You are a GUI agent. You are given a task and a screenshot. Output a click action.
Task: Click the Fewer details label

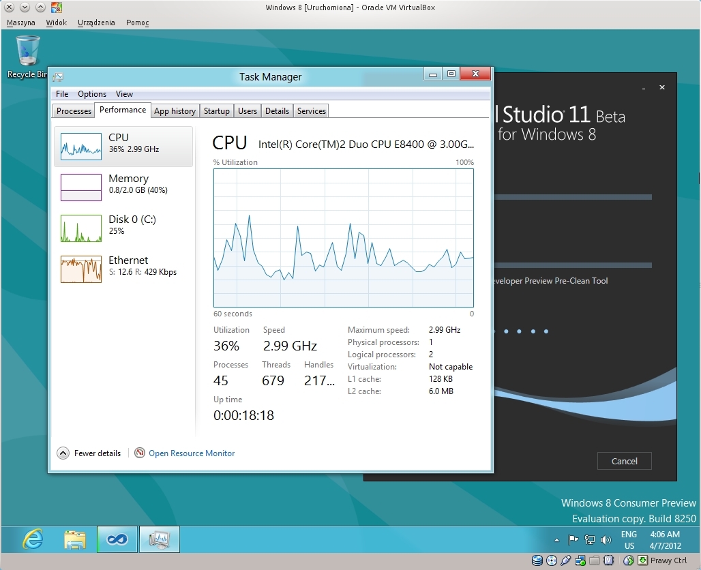point(98,453)
